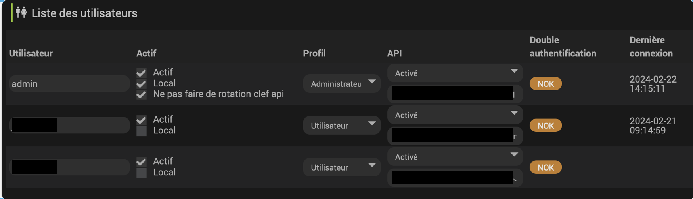The height and width of the screenshot is (199, 693).
Task: Expand the admin API Activé dropdown
Action: (455, 73)
